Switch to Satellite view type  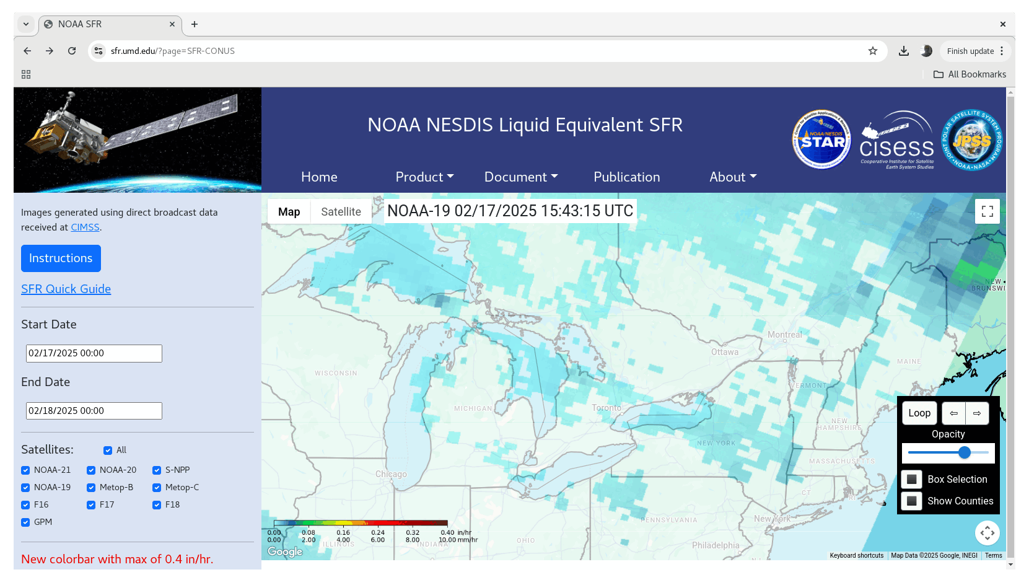coord(341,211)
